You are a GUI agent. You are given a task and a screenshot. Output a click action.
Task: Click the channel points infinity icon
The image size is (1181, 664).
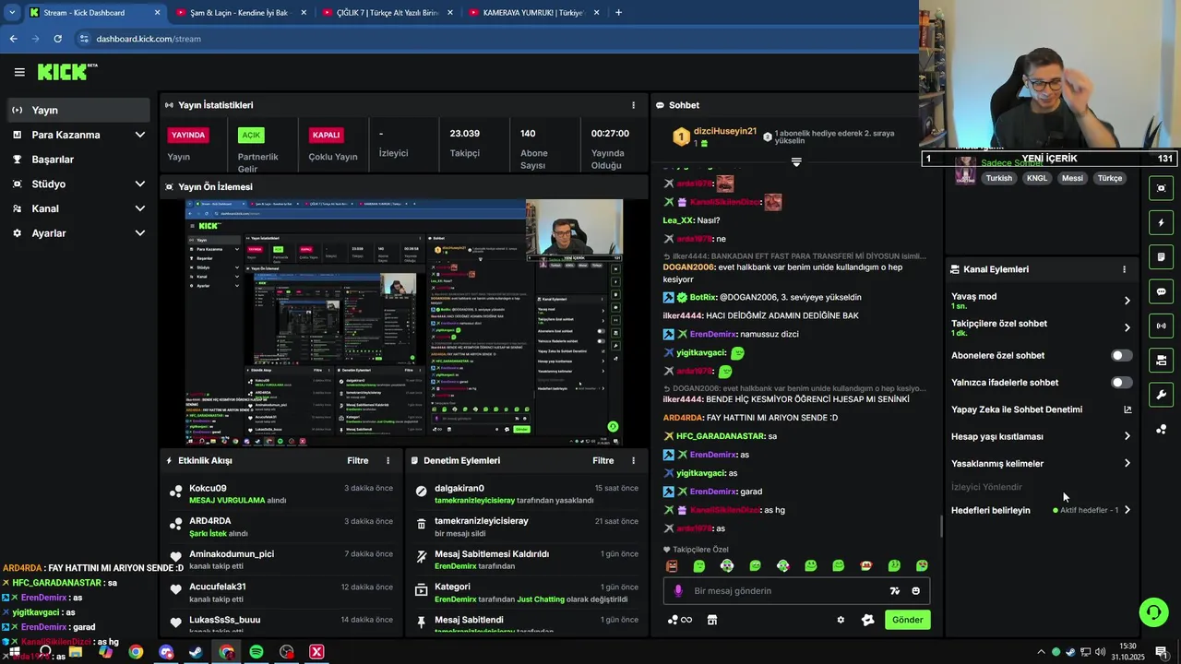pyautogui.click(x=680, y=620)
